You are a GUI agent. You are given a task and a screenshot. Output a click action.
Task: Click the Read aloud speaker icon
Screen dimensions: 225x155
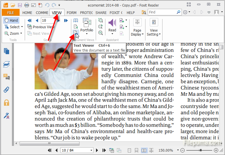pyautogui.click(x=112, y=23)
